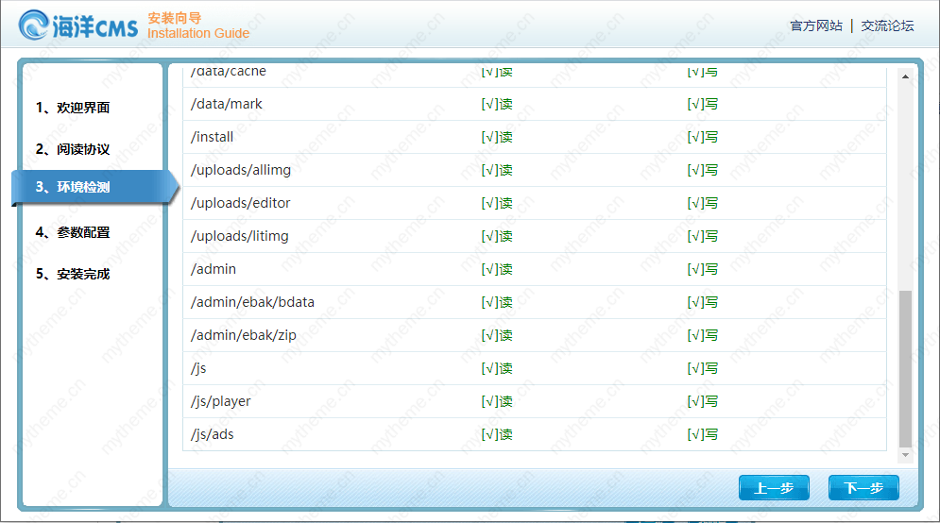Click the read status for /js/player
The width and height of the screenshot is (940, 523).
pyautogui.click(x=497, y=401)
